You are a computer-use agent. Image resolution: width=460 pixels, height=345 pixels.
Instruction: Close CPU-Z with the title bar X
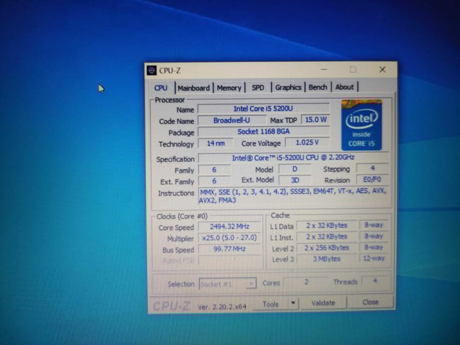coord(382,70)
